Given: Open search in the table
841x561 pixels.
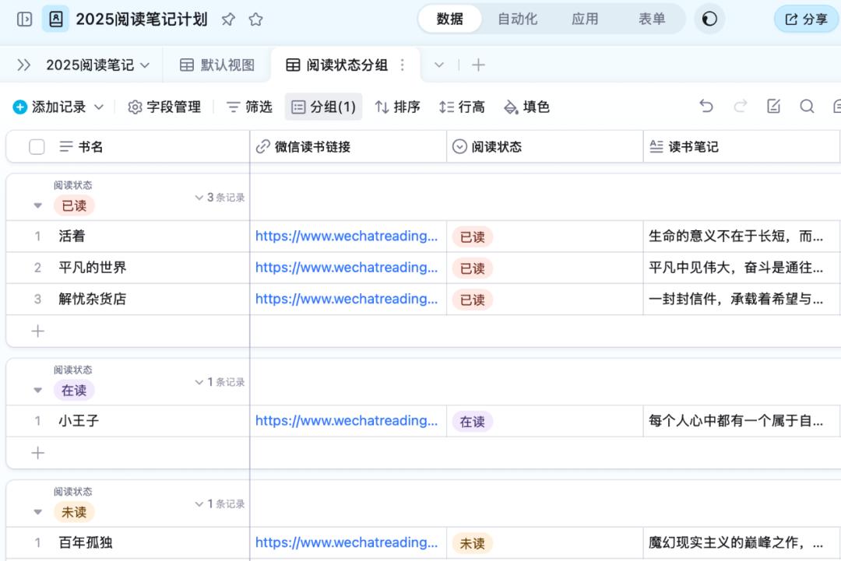Looking at the screenshot, I should click(x=808, y=107).
